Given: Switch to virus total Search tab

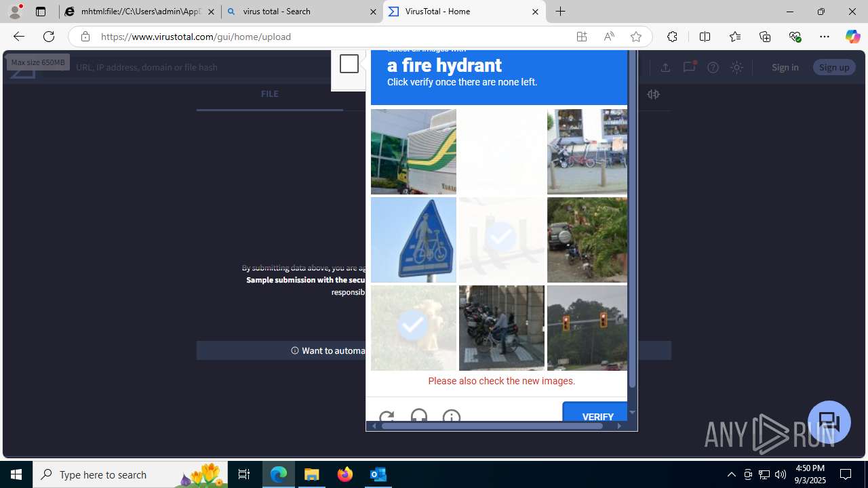Looking at the screenshot, I should (x=302, y=12).
